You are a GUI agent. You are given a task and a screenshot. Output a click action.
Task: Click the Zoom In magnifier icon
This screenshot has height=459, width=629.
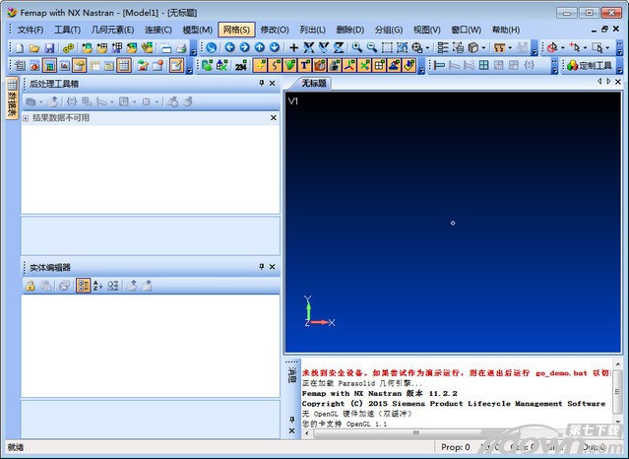point(356,47)
